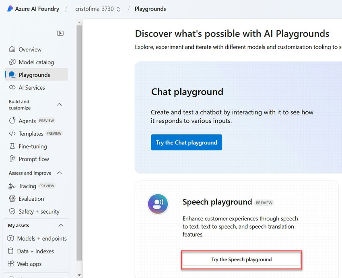Open AI Services from the sidebar
The image size is (342, 278).
[x=31, y=87]
